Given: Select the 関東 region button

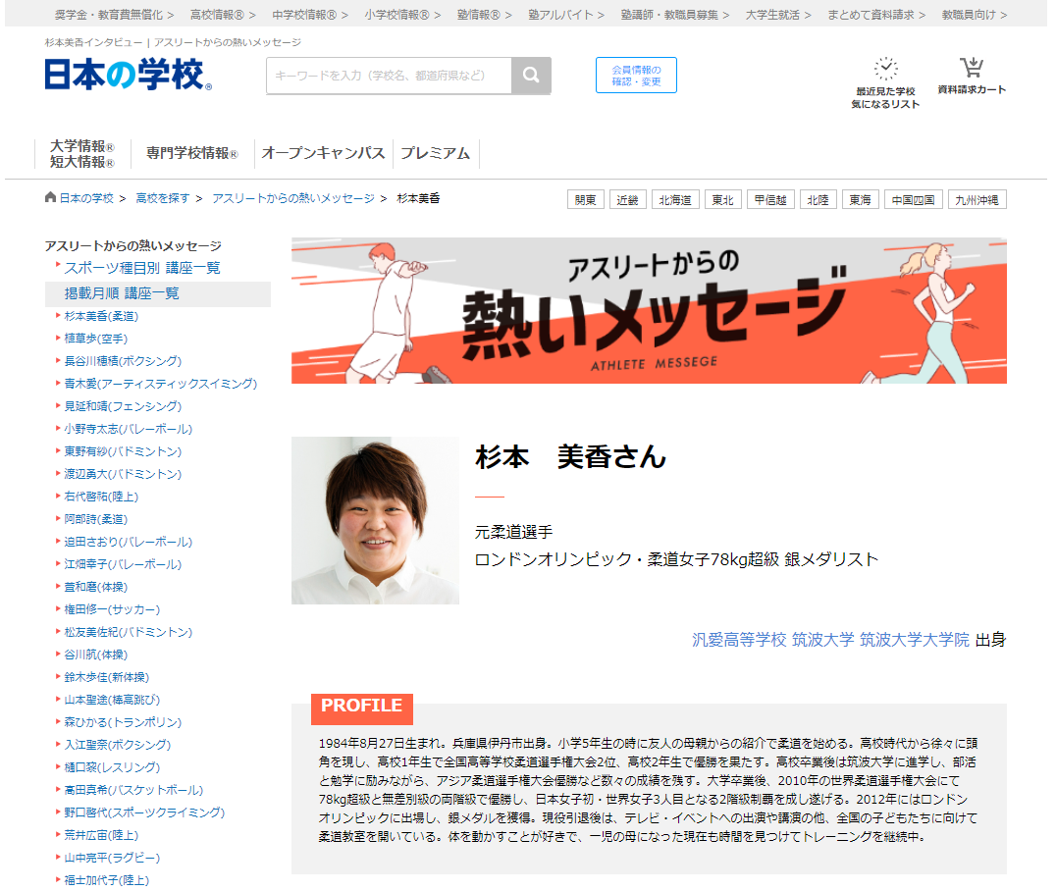Looking at the screenshot, I should (x=586, y=199).
